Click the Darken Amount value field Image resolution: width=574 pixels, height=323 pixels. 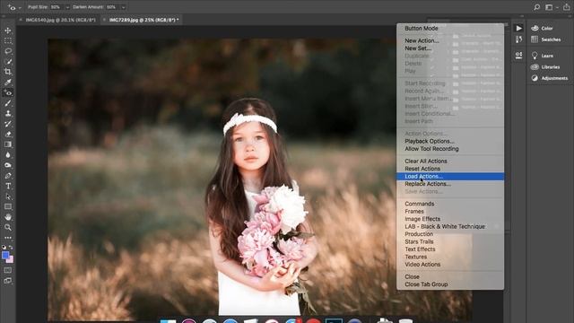113,7
